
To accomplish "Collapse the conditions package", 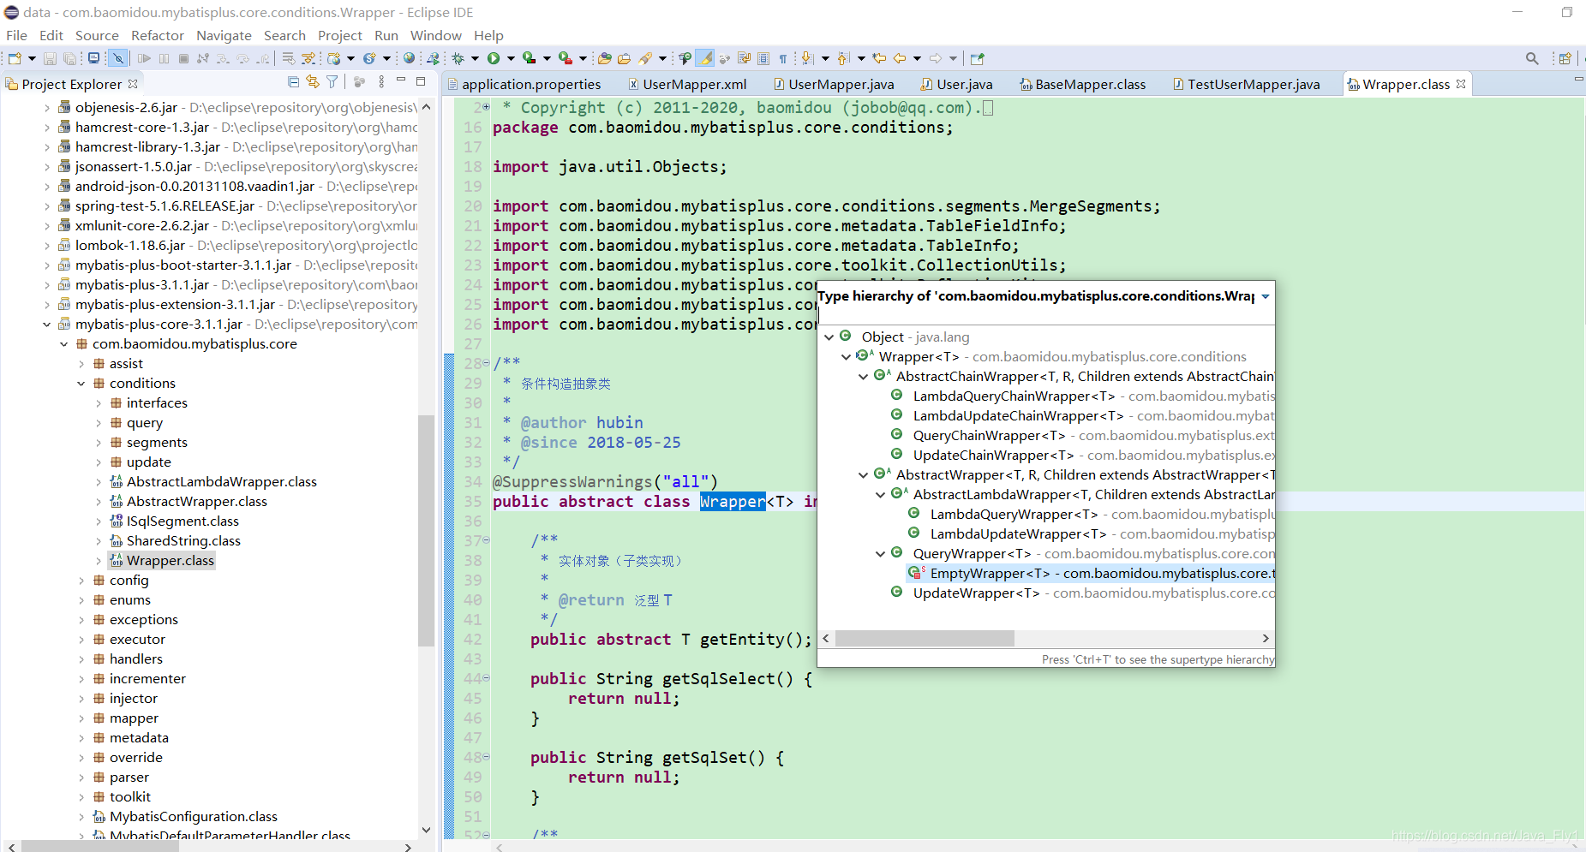I will pyautogui.click(x=81, y=384).
